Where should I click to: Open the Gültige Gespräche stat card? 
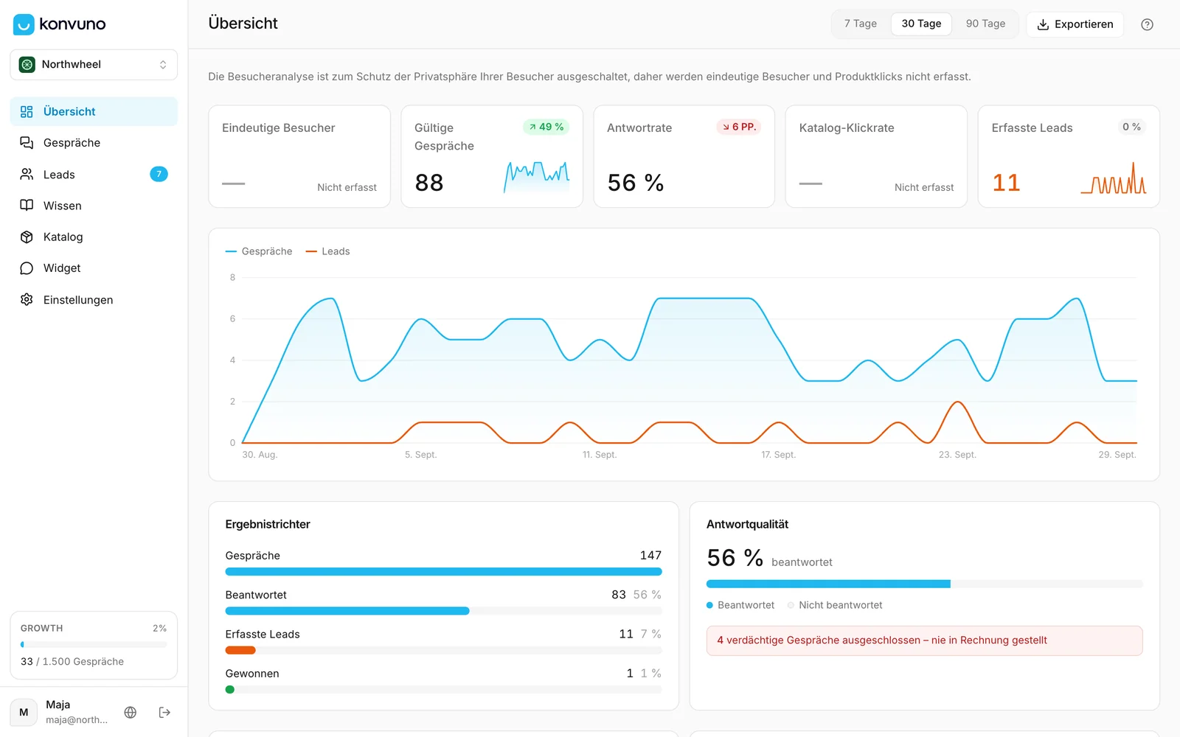tap(492, 156)
